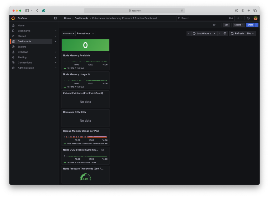The width and height of the screenshot is (269, 197).
Task: Open help using the question mark icon
Action: click(x=248, y=18)
